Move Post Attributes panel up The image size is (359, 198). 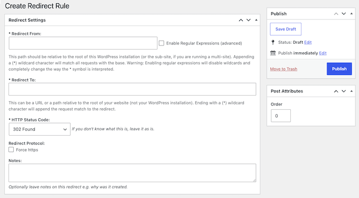[336, 91]
